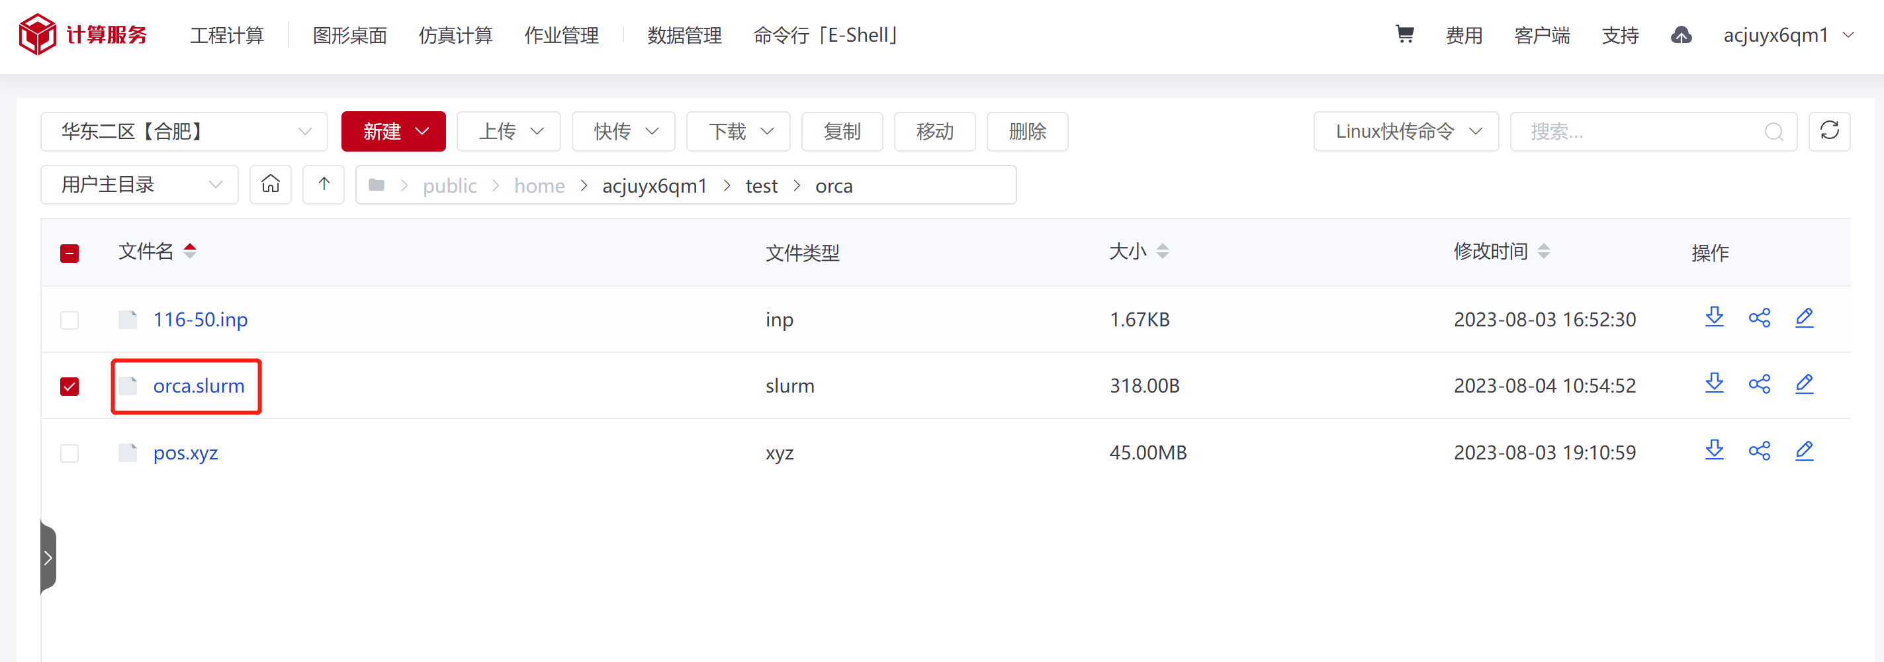The height and width of the screenshot is (662, 1884).
Task: Open the acjuyx6qm1 account menu
Action: (1788, 34)
